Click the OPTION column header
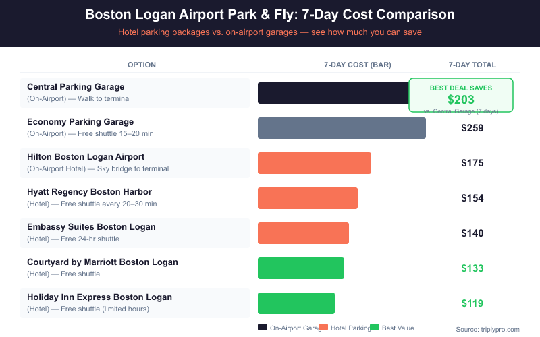540x337 pixels. [x=142, y=65]
